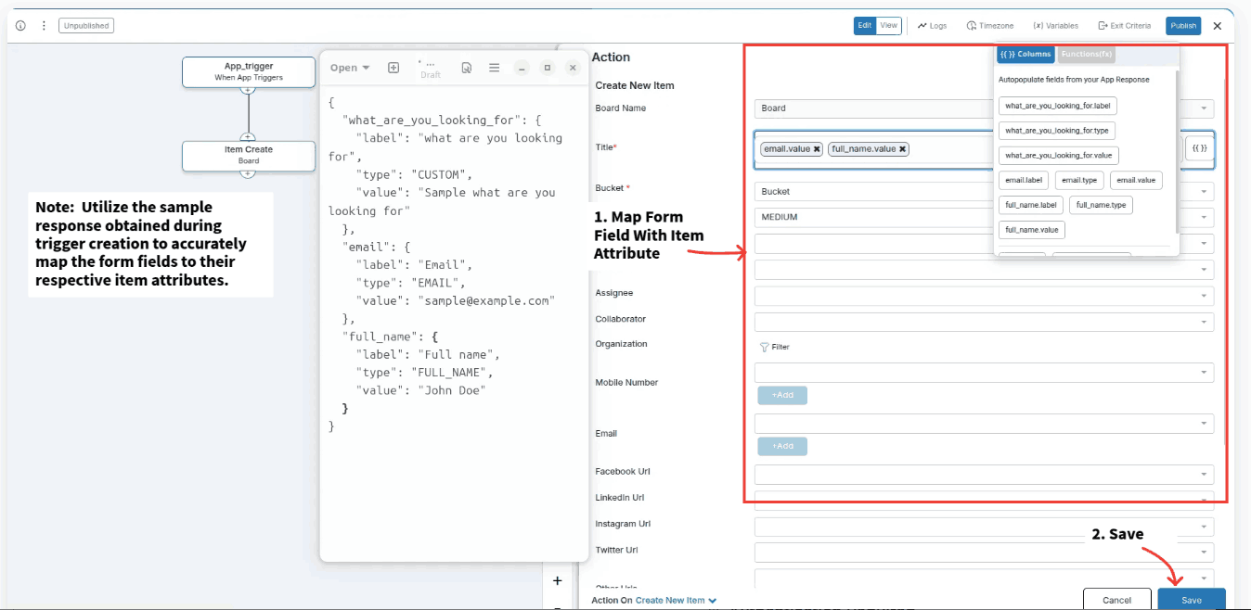Expand the MEDIUM priority dropdown
The width and height of the screenshot is (1251, 610).
(x=1204, y=217)
